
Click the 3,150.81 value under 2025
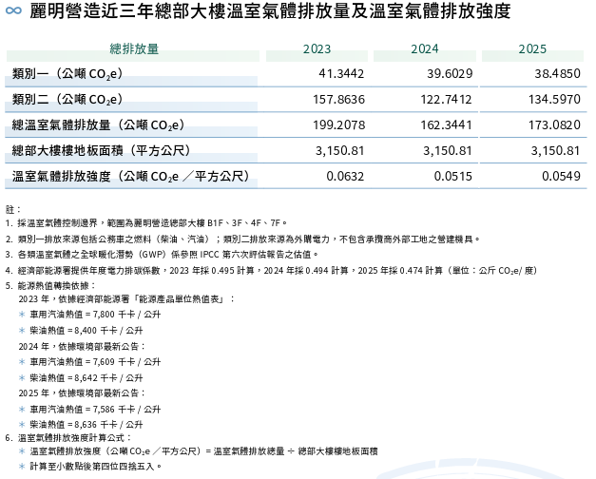555,151
